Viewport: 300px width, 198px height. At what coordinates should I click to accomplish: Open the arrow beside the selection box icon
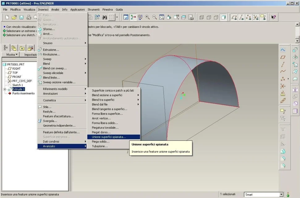point(117,17)
